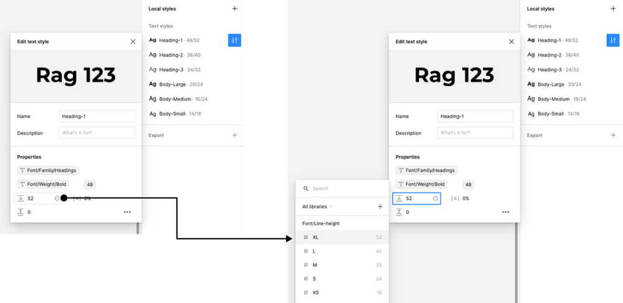This screenshot has height=303, width=623.
Task: Open the three-dots more options in left dialog
Action: (x=127, y=212)
